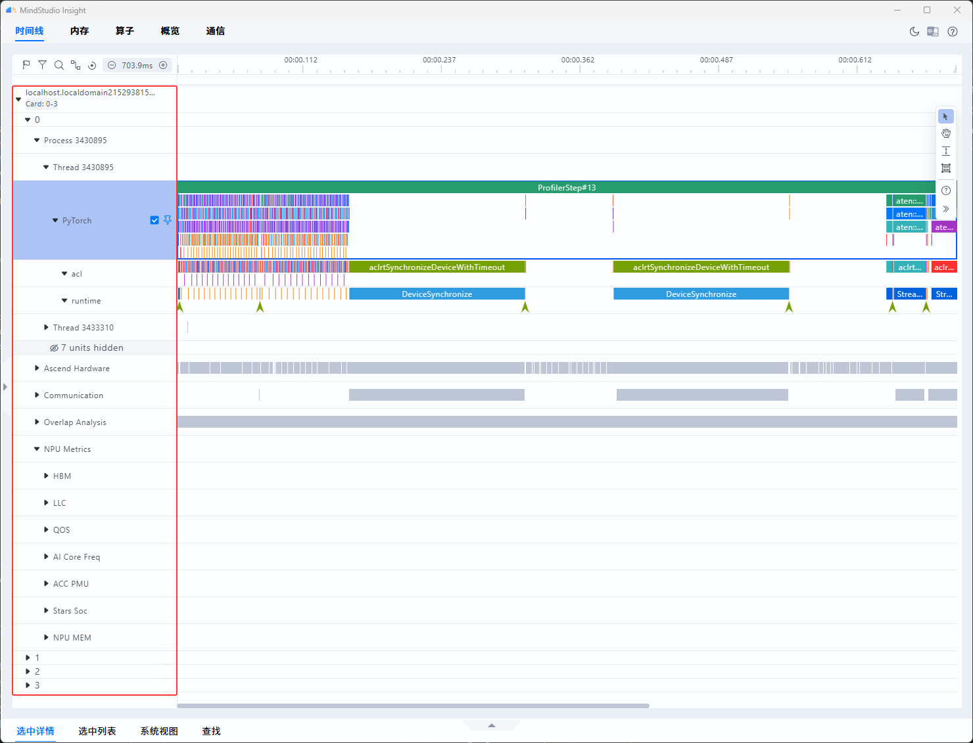Zoom in with the plus button

coord(163,65)
